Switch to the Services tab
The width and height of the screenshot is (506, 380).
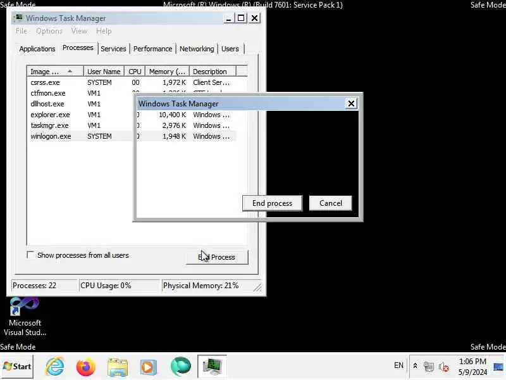click(x=113, y=49)
